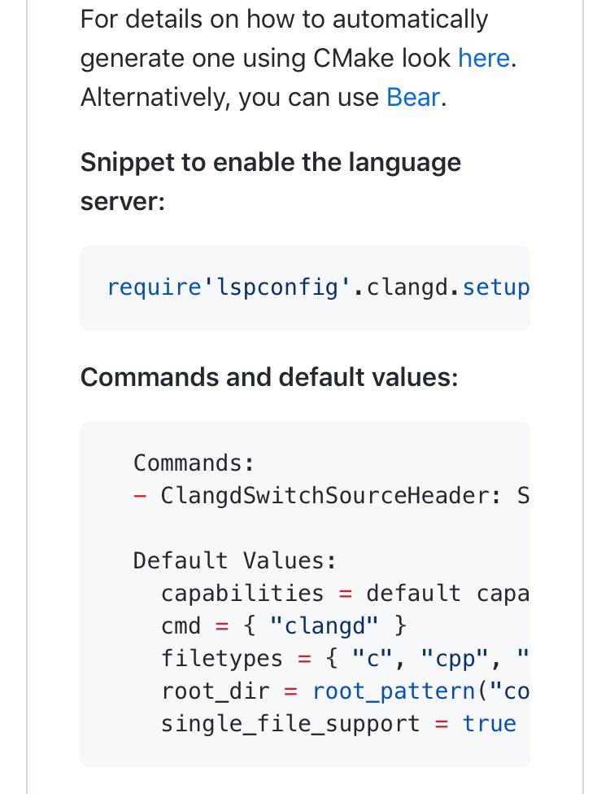Click the 'root_dir' setting name
Viewport: 610px width, 794px height.
click(215, 691)
